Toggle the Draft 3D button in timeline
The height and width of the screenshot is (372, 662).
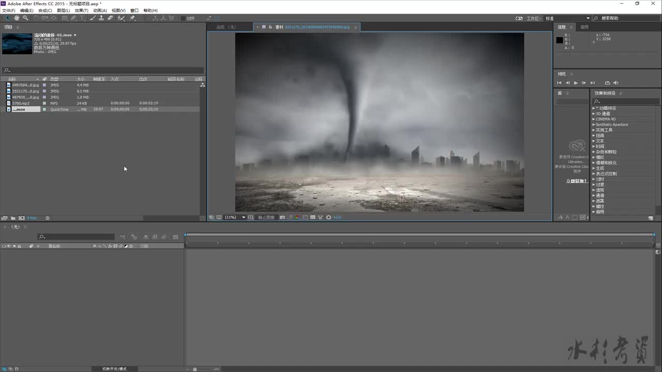(134, 237)
